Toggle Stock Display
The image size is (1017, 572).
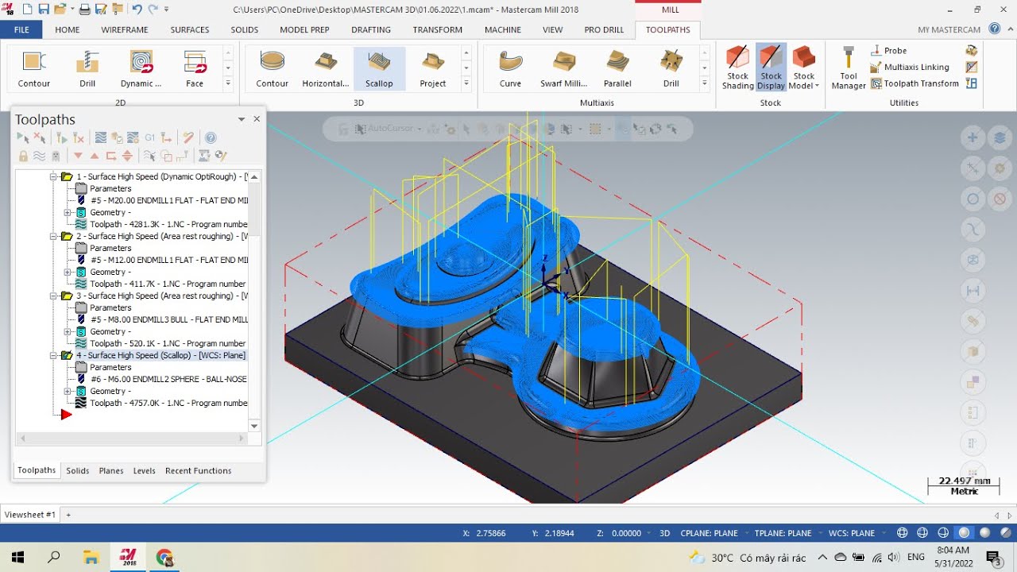(771, 68)
